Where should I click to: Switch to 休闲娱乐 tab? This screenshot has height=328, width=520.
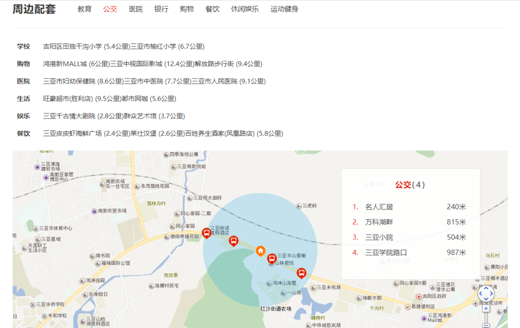[245, 9]
